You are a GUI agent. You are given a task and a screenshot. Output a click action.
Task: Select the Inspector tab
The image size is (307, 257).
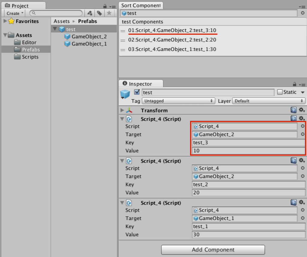[x=141, y=84]
